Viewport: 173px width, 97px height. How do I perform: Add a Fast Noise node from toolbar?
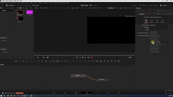tap(20, 61)
